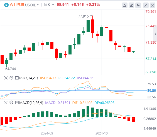The height and width of the screenshot is (137, 157).
Task: Click the DEA:0.06393 value
Action: (104, 103)
